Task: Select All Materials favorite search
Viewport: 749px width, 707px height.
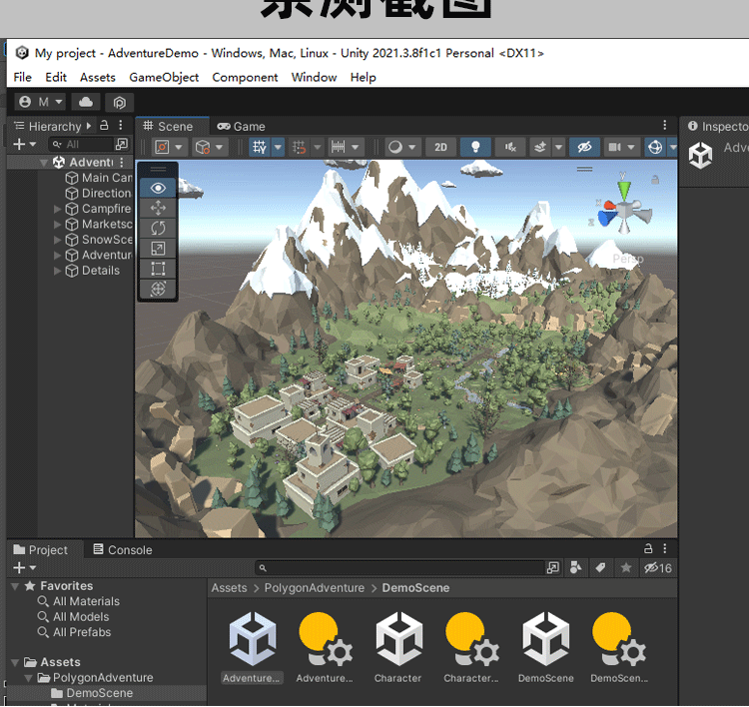Action: (x=86, y=601)
